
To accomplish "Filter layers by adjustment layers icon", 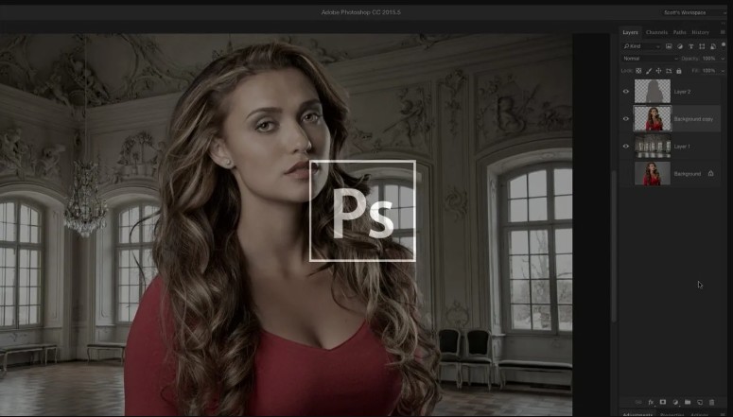I will click(x=680, y=46).
